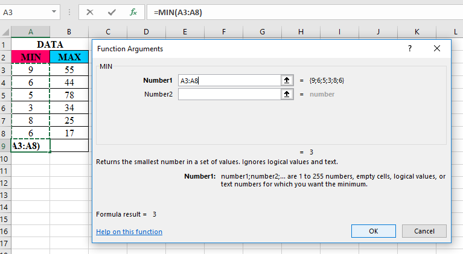Open the Name Box dropdown arrow
The image size is (463, 254).
coord(54,12)
